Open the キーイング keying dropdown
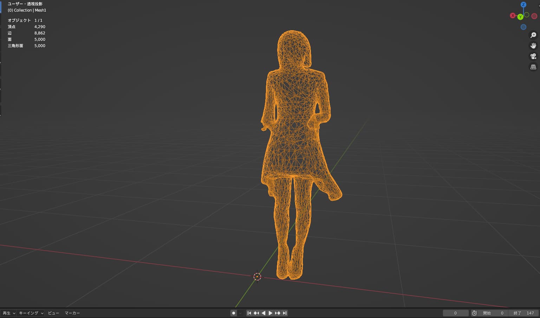Viewport: 540px width, 318px height. [x=31, y=313]
